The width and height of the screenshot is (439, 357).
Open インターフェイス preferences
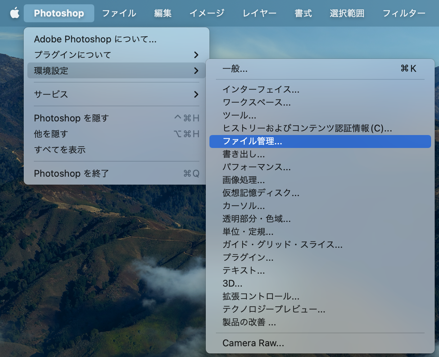tap(262, 90)
